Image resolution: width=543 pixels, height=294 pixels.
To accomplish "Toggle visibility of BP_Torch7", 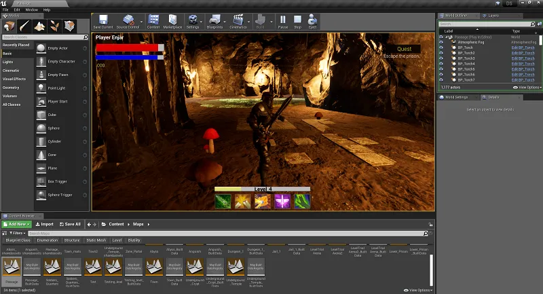I will point(441,79).
